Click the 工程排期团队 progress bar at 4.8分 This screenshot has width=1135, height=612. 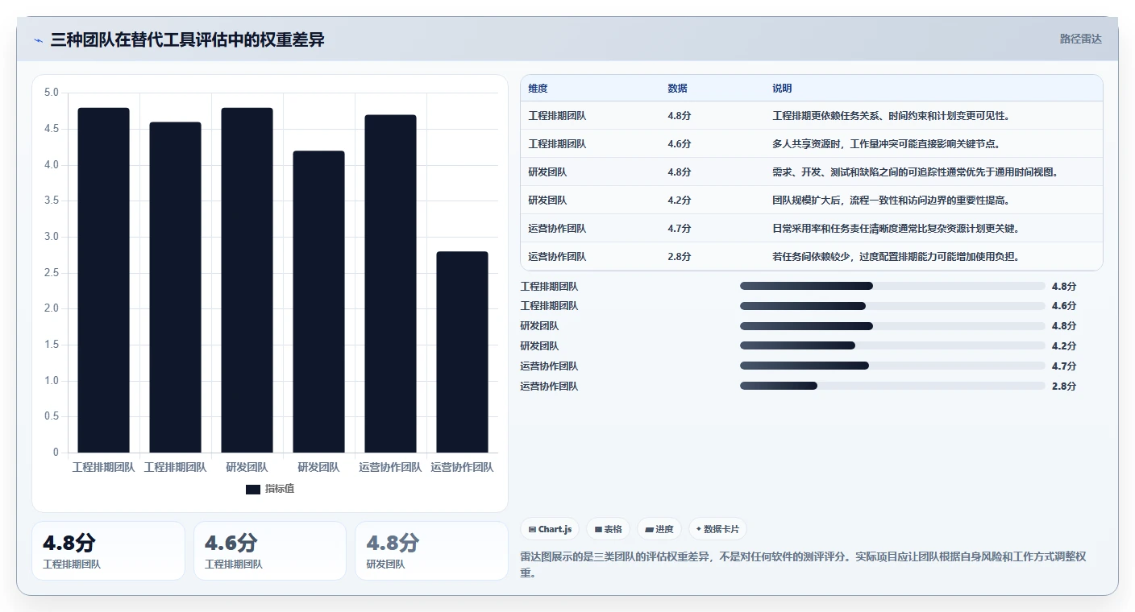pyautogui.click(x=892, y=286)
